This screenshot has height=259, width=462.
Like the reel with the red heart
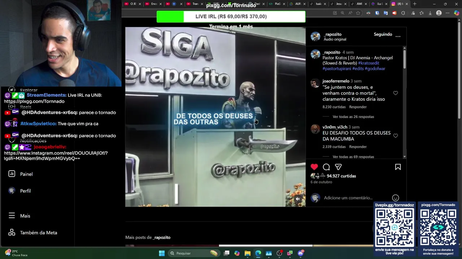coord(314,167)
